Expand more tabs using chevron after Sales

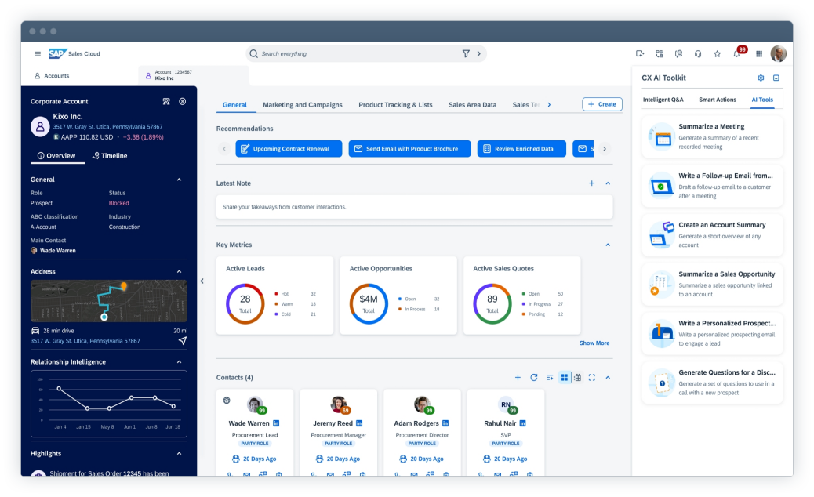[549, 105]
